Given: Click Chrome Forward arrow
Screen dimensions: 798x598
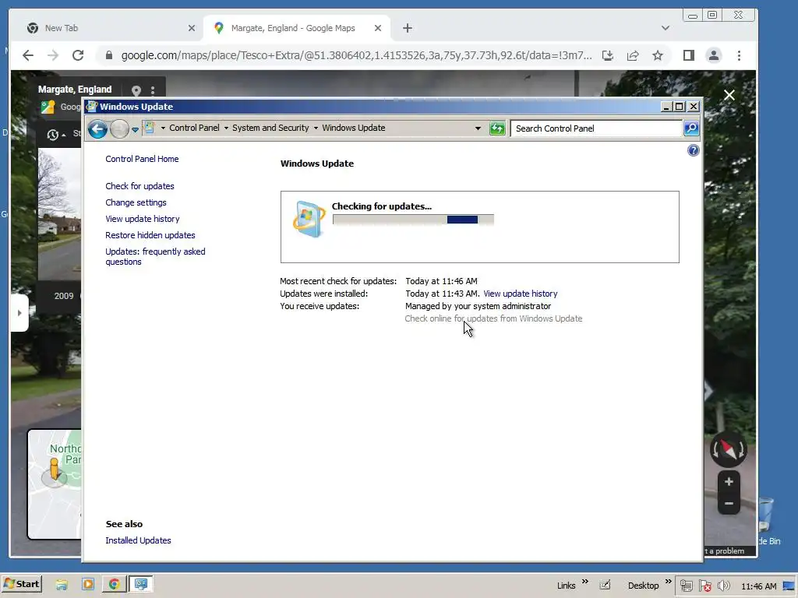Looking at the screenshot, I should click(53, 55).
